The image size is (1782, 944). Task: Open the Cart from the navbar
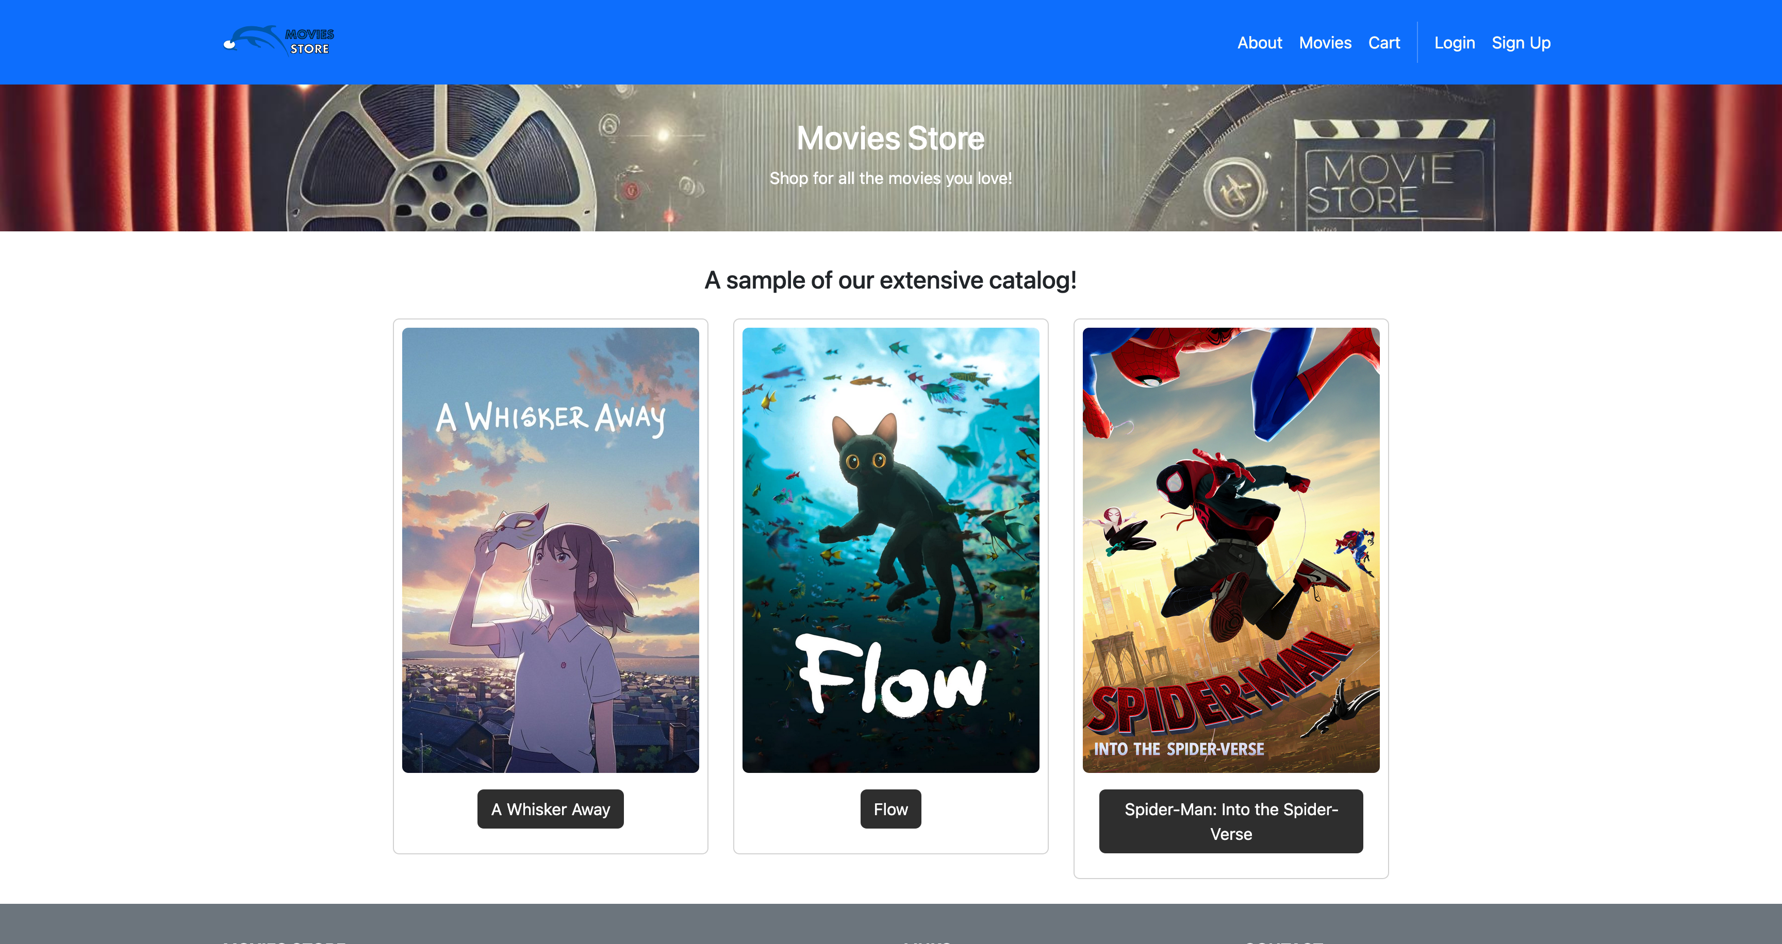coord(1383,43)
